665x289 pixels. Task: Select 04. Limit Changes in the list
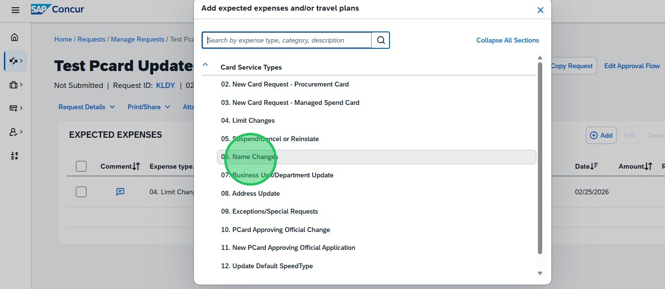coord(248,120)
